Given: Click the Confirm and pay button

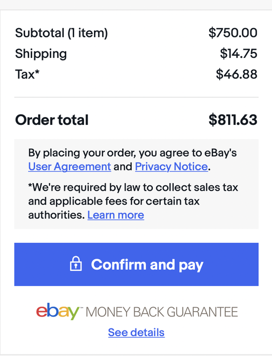Looking at the screenshot, I should click(x=136, y=264).
